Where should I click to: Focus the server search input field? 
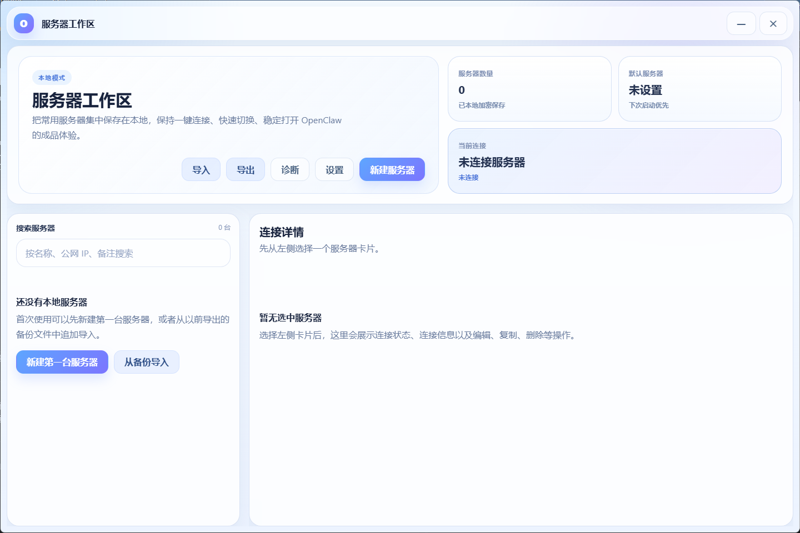pyautogui.click(x=123, y=253)
